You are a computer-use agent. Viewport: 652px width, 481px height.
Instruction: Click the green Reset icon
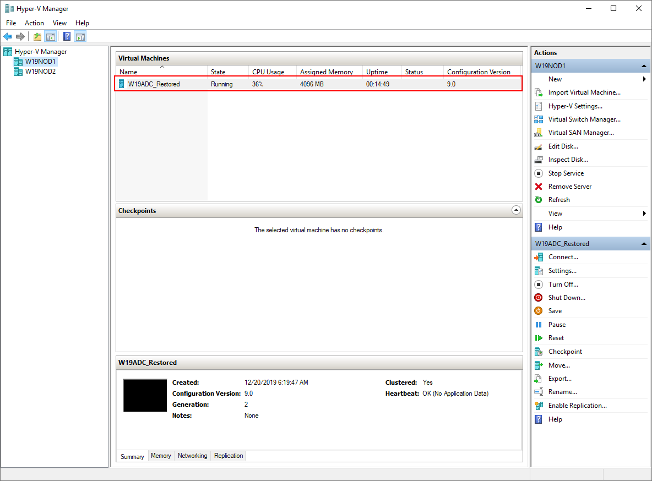(539, 338)
